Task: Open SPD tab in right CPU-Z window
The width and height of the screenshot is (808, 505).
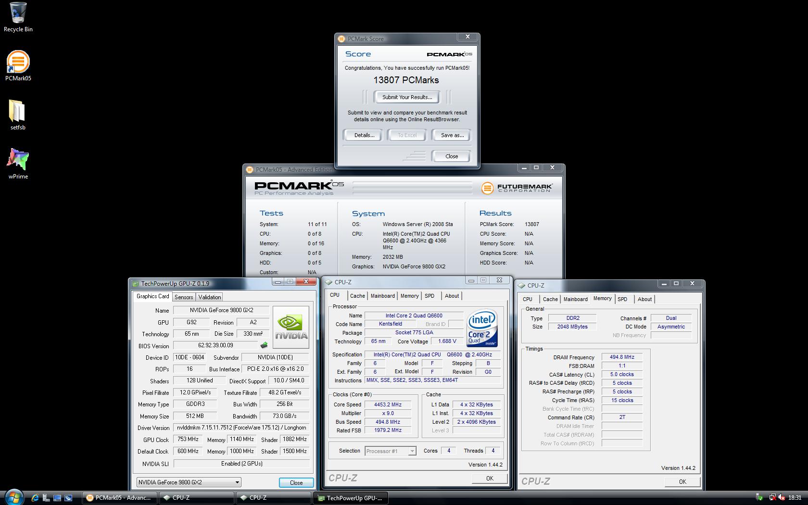Action: click(x=622, y=299)
